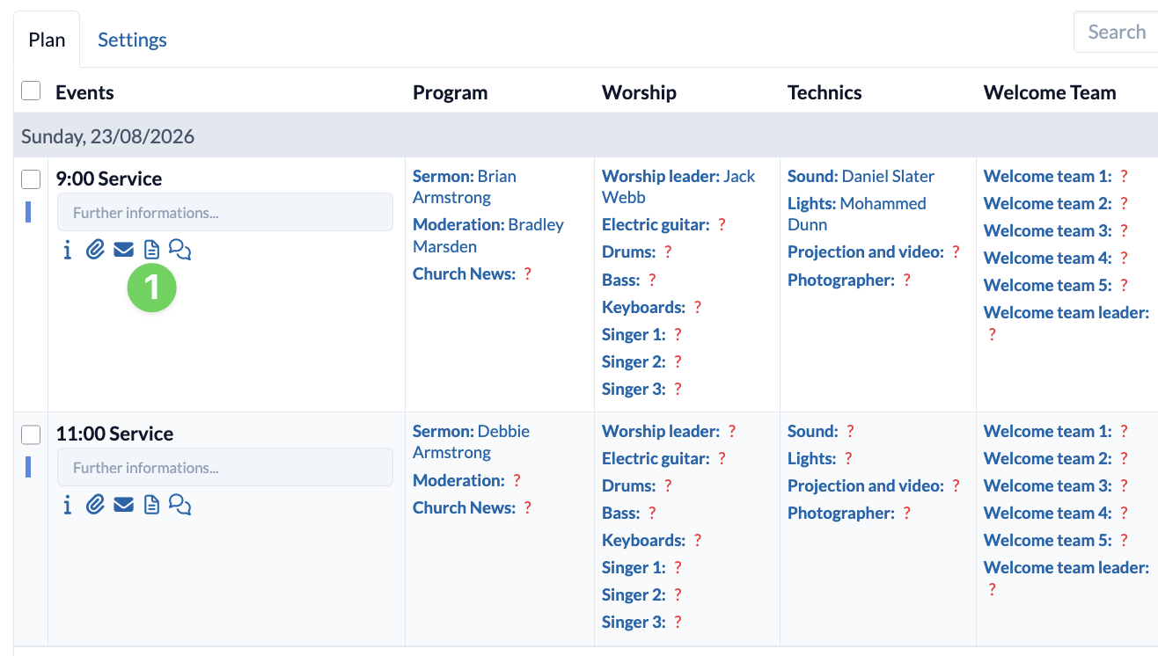
Task: Assign Projection and video for 9:00 Service
Action: coord(875,251)
